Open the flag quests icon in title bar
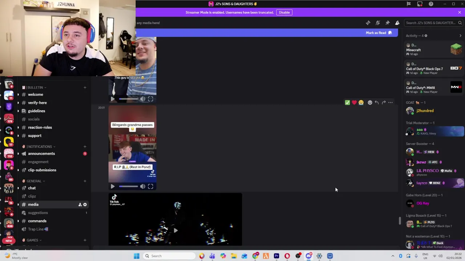Image resolution: width=465 pixels, height=261 pixels. coord(409,4)
